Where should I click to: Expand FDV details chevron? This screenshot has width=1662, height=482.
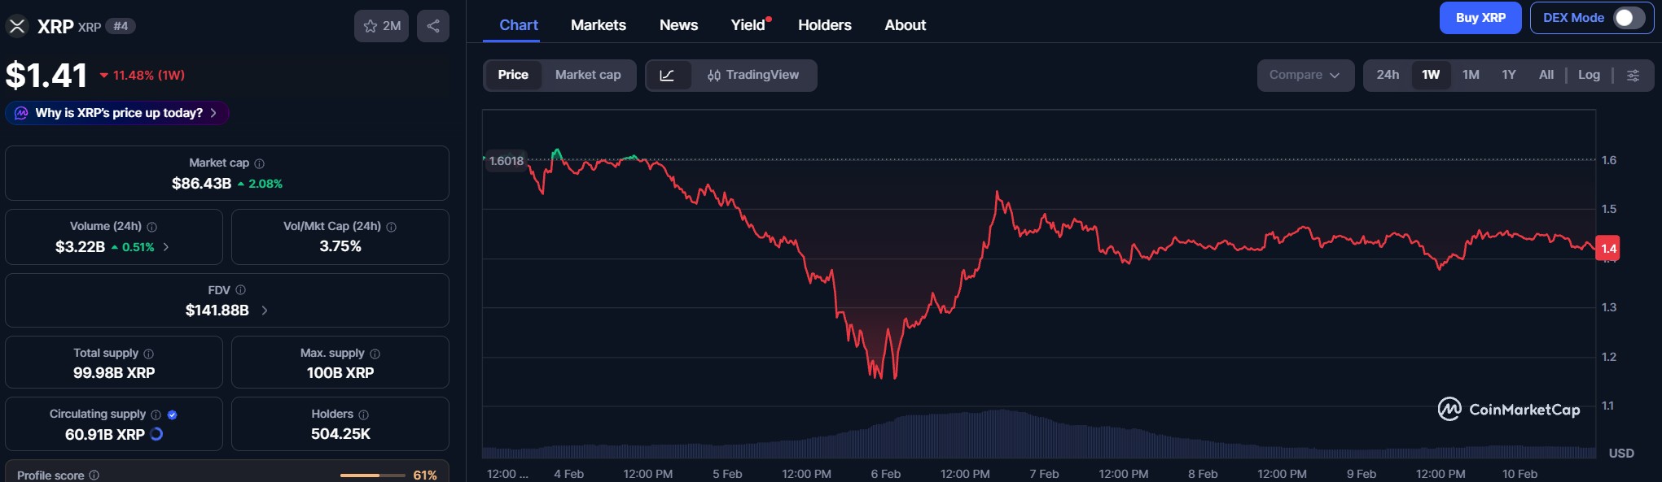pyautogui.click(x=265, y=310)
